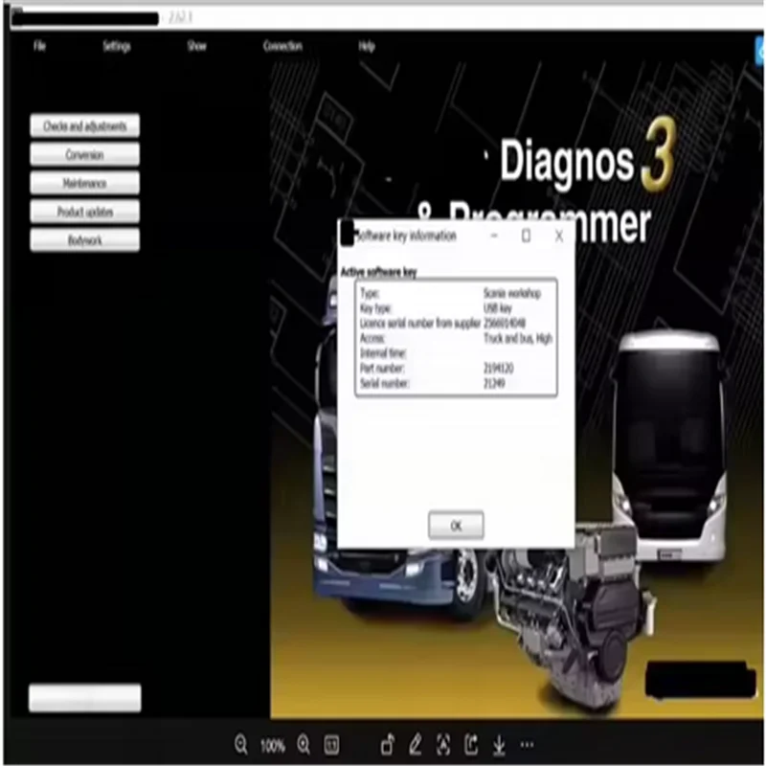Maximize the Software key information dialog
The image size is (766, 766).
click(526, 236)
